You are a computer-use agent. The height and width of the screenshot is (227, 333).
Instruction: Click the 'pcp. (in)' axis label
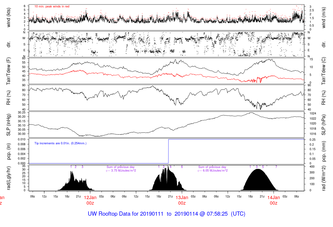click(x=8, y=152)
